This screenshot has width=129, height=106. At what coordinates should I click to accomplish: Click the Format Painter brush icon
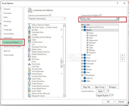point(29,71)
